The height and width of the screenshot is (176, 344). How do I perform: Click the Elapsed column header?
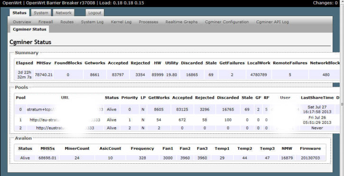(x=24, y=63)
